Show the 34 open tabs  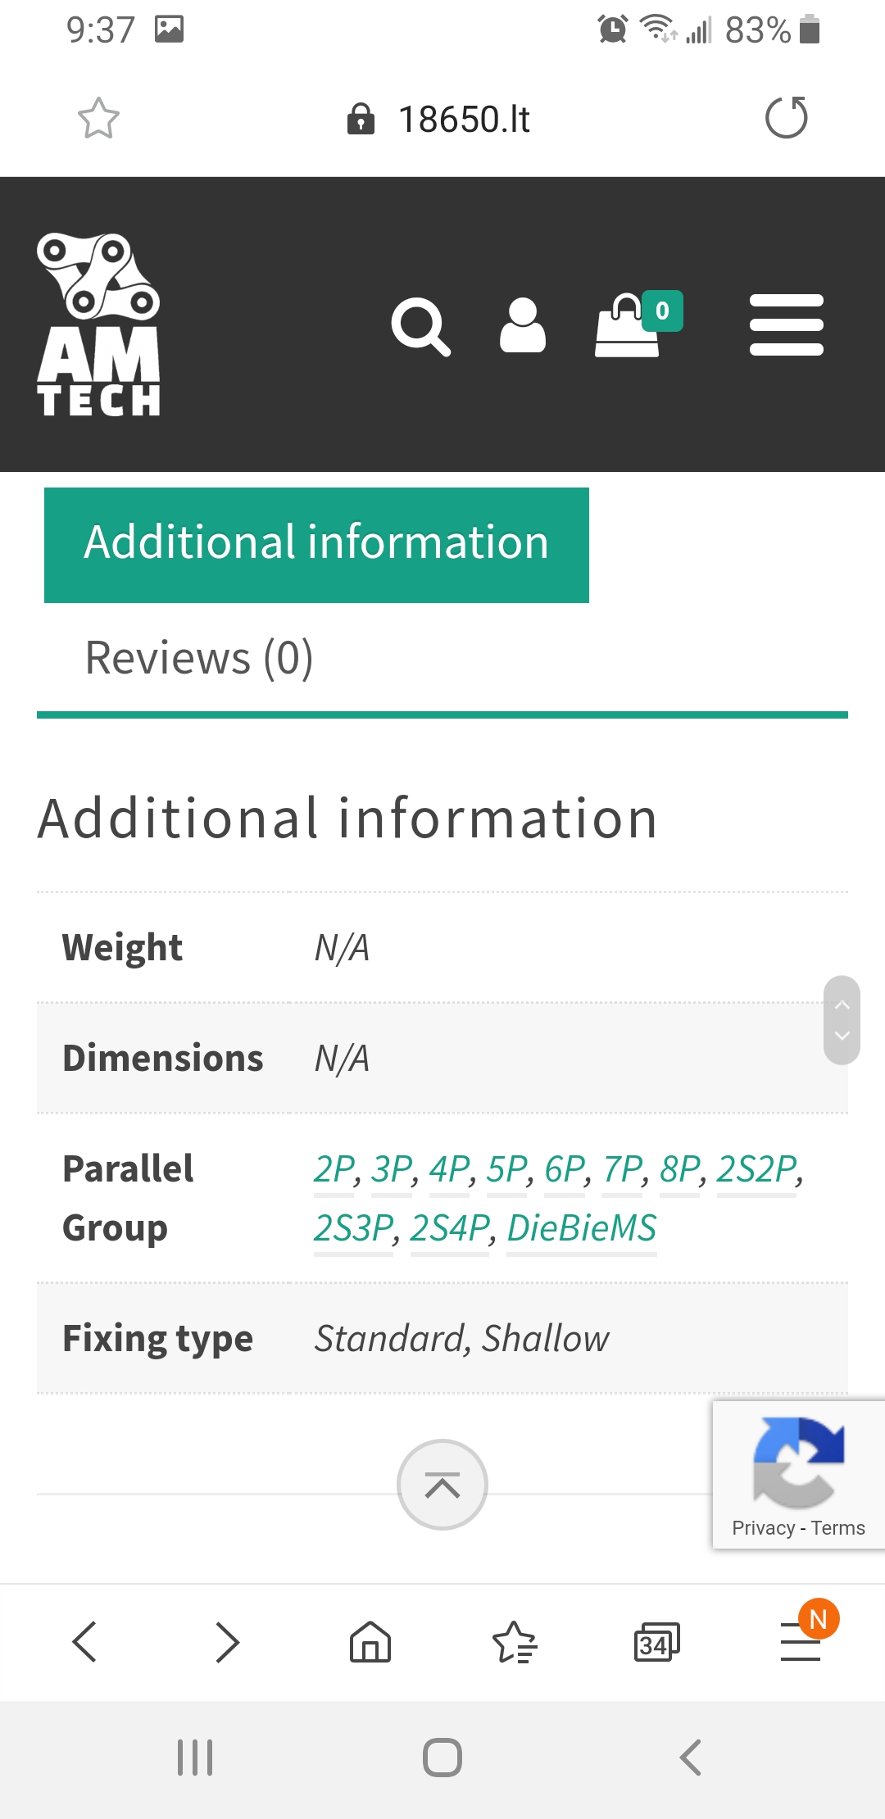(x=656, y=1642)
